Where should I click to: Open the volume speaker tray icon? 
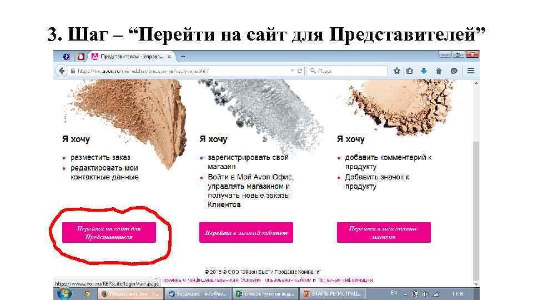click(x=425, y=294)
